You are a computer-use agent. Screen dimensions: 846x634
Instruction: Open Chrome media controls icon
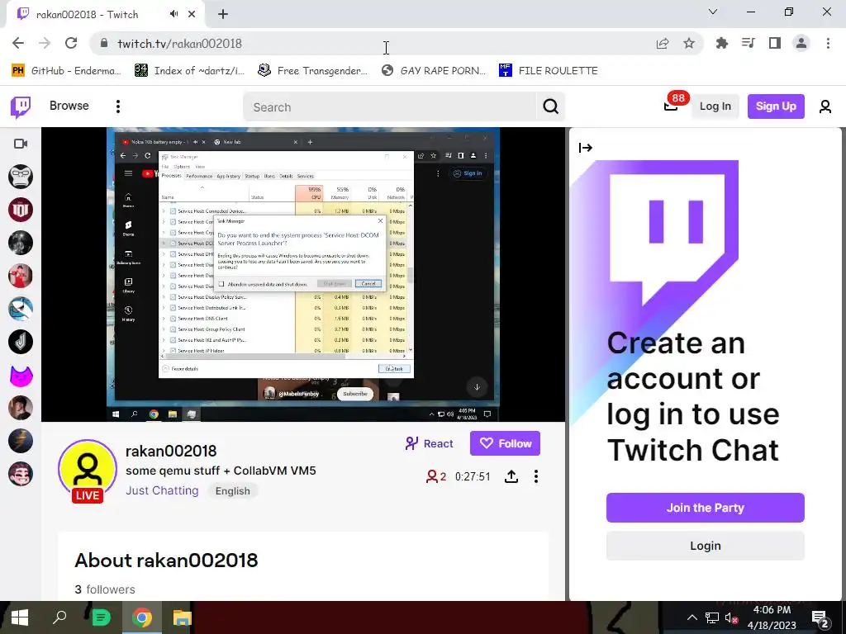point(748,43)
